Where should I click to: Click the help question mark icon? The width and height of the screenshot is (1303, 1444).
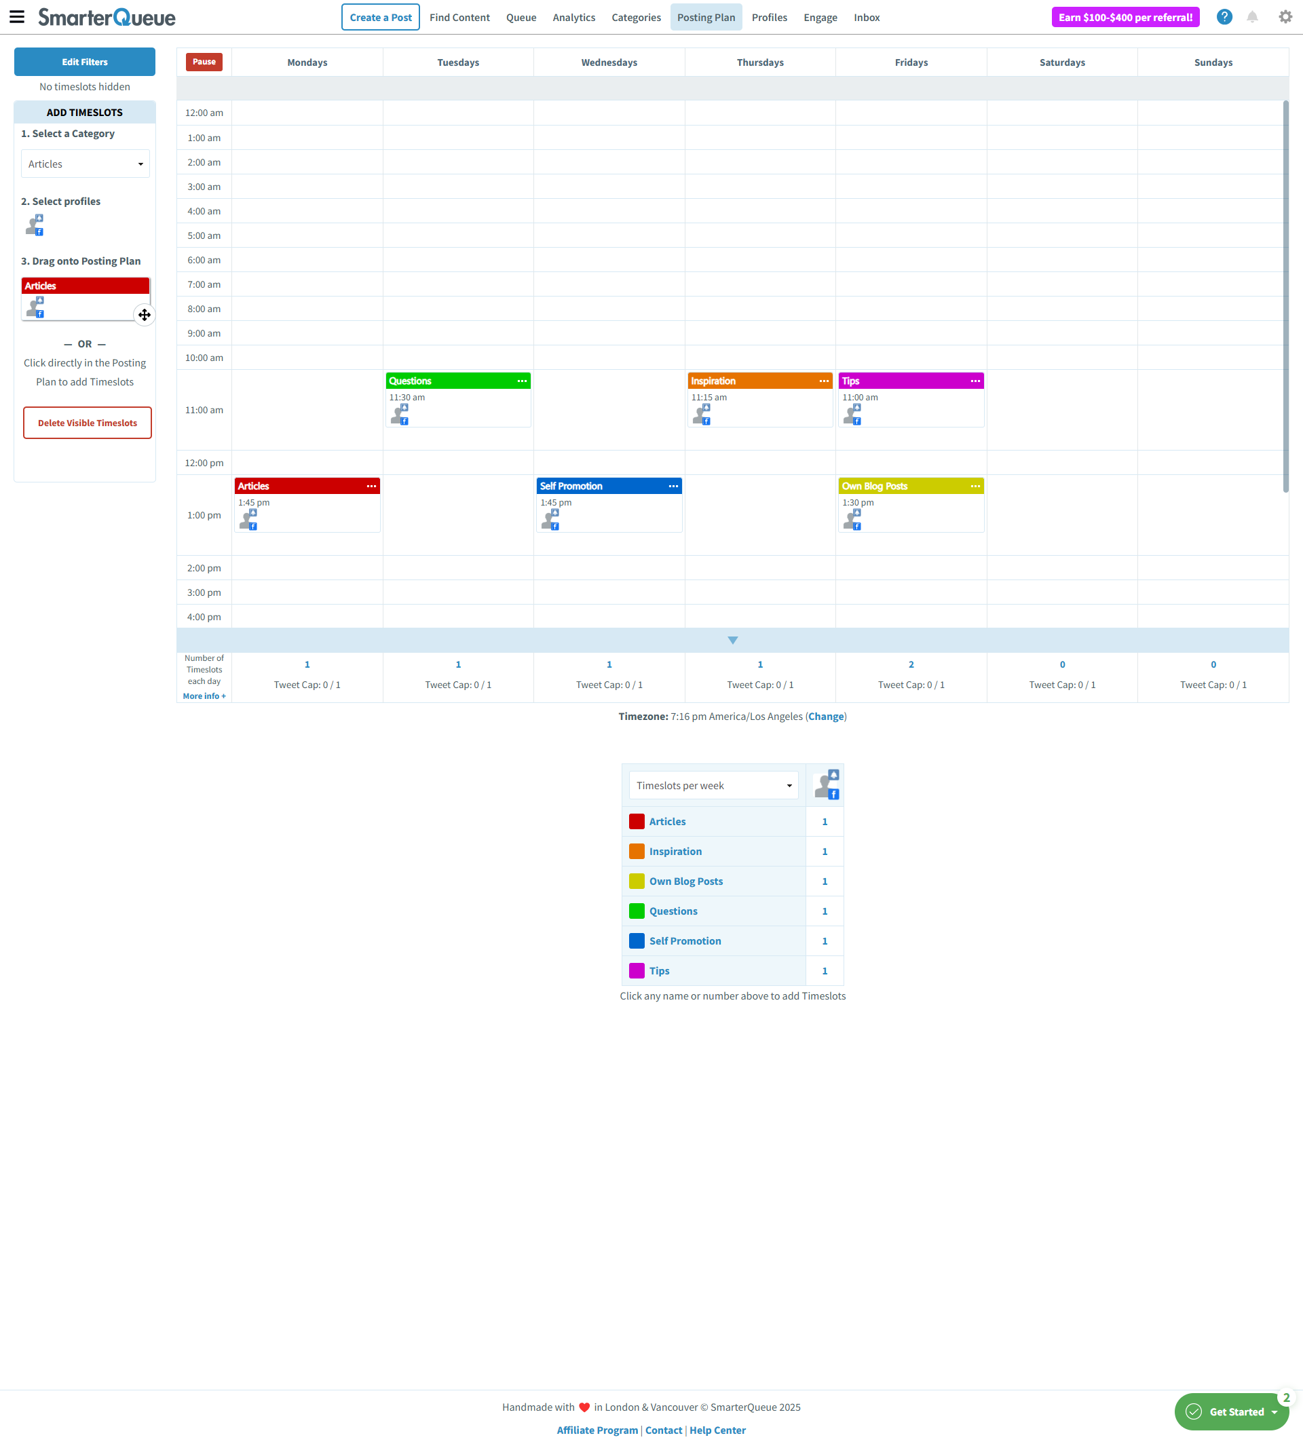coord(1224,17)
